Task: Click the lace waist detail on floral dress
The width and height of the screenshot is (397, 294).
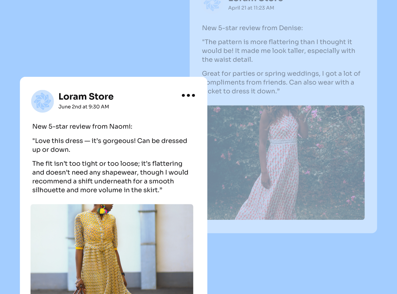Action: (283, 141)
